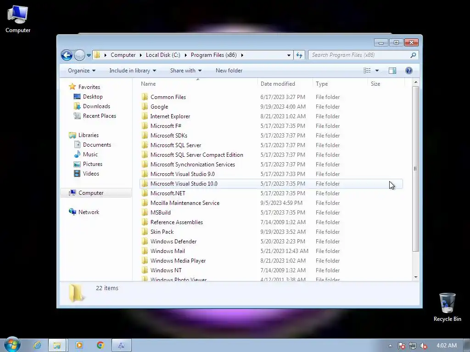
Task: Open Internet Explorer from the taskbar
Action: click(37, 346)
